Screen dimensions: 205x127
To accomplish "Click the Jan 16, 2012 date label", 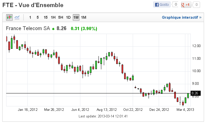I will 28,110.
